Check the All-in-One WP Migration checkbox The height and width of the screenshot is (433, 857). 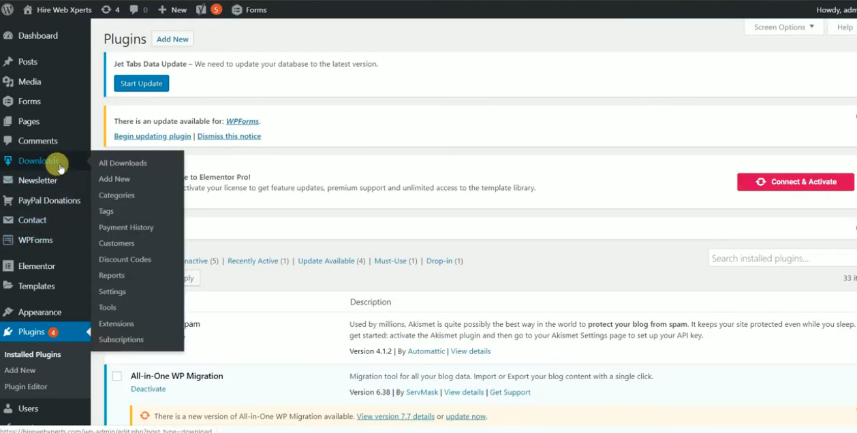(117, 376)
